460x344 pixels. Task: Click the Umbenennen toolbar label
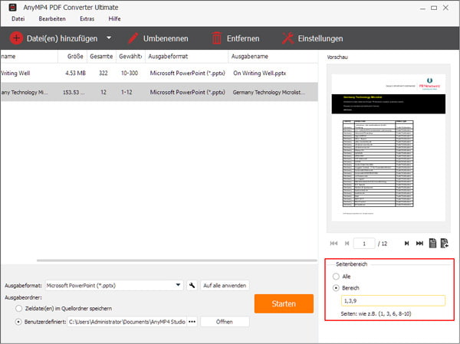166,38
